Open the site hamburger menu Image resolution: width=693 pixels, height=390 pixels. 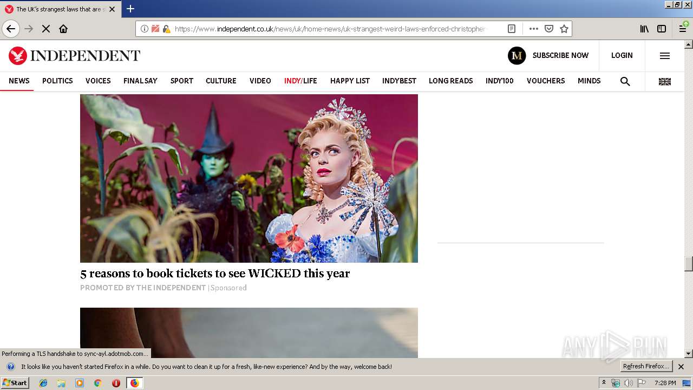tap(665, 55)
